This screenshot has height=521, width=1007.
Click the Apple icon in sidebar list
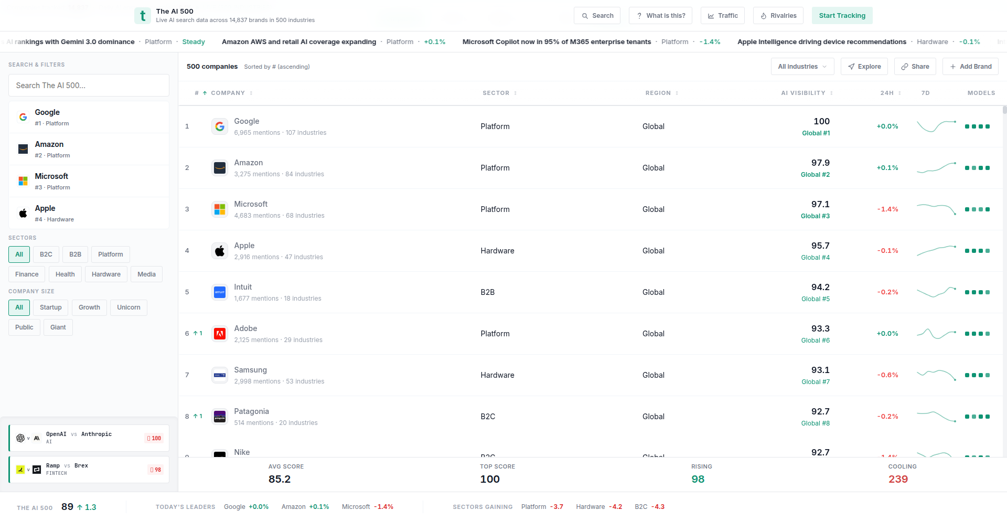coord(23,213)
